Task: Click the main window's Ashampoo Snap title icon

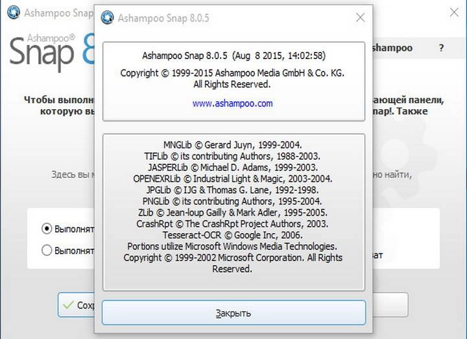Action: pos(14,12)
